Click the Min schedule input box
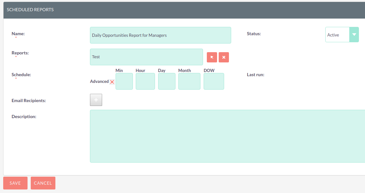365x193 pixels. (124, 81)
